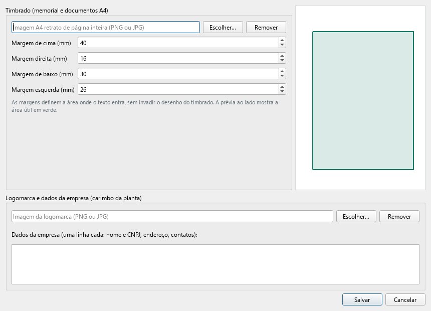Increase the Margem esquerda value
Viewport: 431px width, 311px height.
[282, 87]
